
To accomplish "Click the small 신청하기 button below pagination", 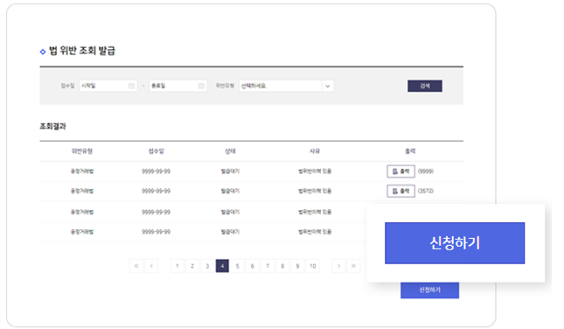I will (x=430, y=290).
